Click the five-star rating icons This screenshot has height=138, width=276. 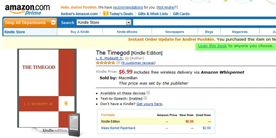coord(105,63)
